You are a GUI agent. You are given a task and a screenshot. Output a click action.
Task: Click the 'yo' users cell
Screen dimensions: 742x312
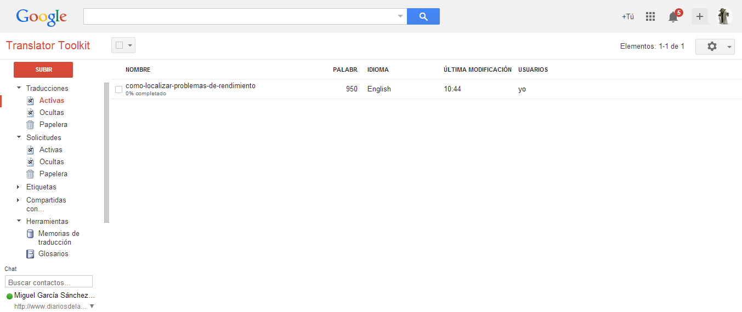522,89
